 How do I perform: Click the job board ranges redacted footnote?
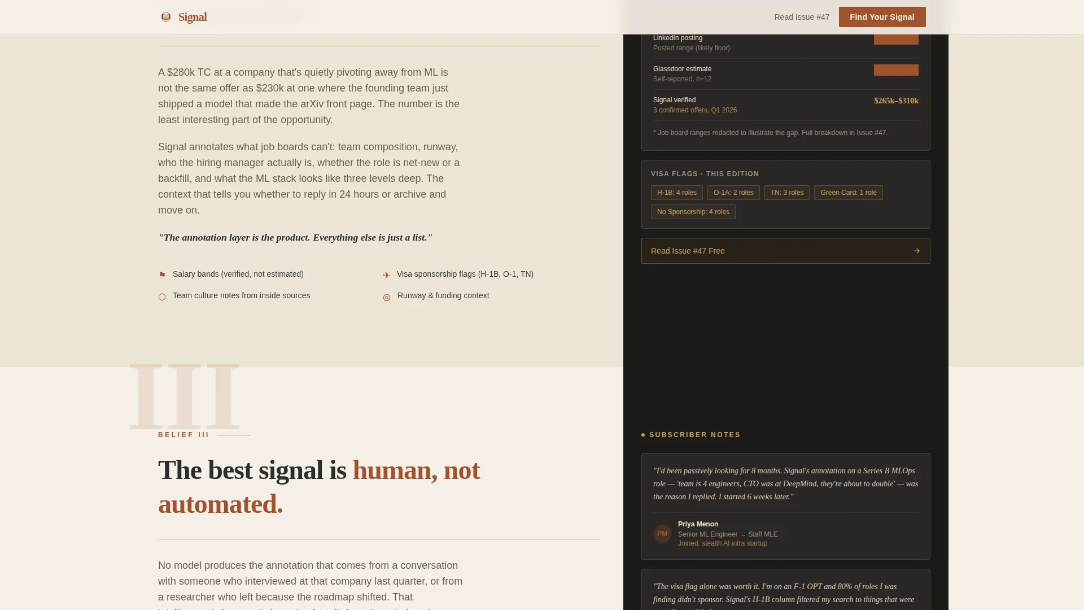(x=770, y=133)
